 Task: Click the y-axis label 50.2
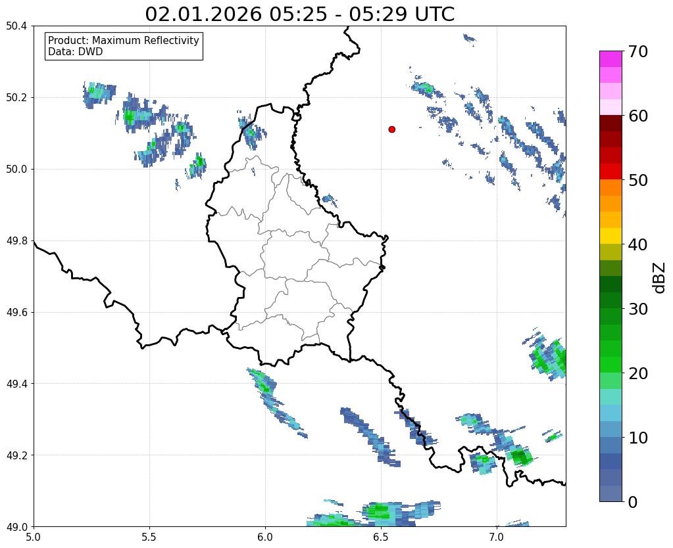pyautogui.click(x=16, y=98)
